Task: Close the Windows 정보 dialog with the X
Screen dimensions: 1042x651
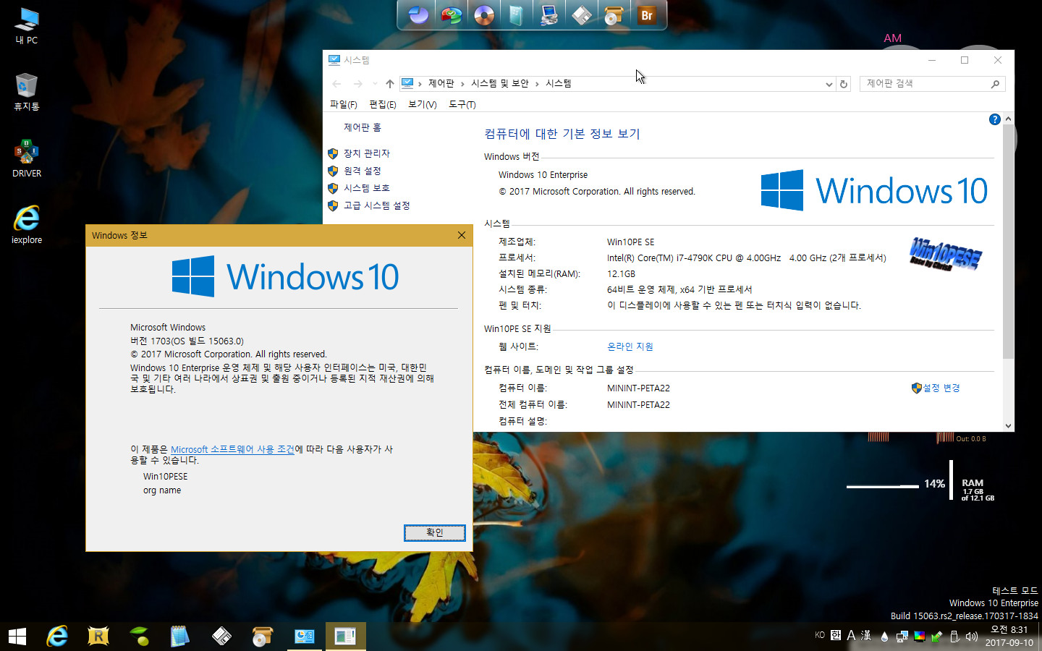Action: point(462,235)
